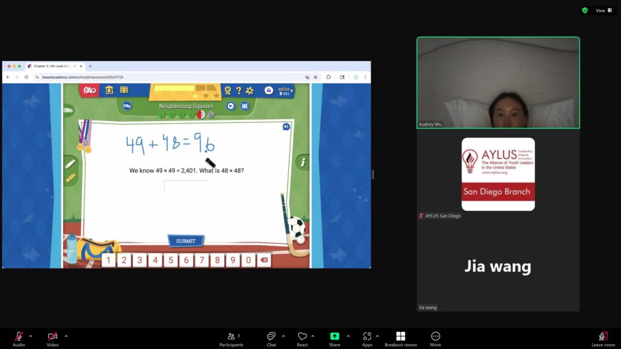Expand reactions caret beside React
This screenshot has width=621, height=349.
click(312, 336)
